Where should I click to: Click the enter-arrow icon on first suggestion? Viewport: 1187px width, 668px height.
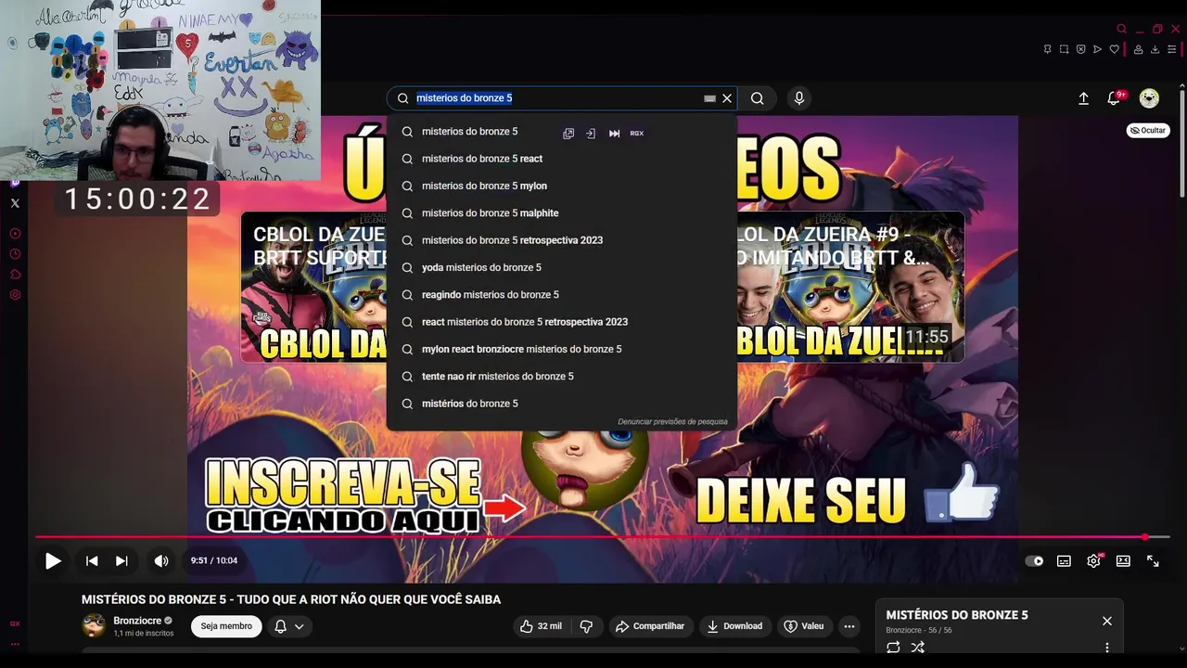point(591,134)
